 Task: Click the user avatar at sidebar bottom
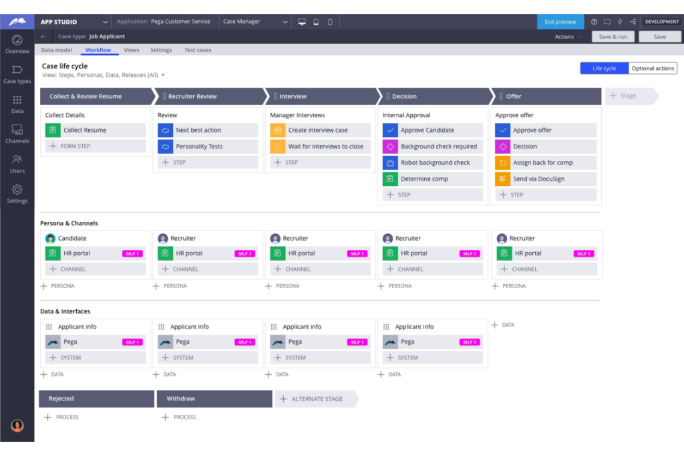[17, 426]
